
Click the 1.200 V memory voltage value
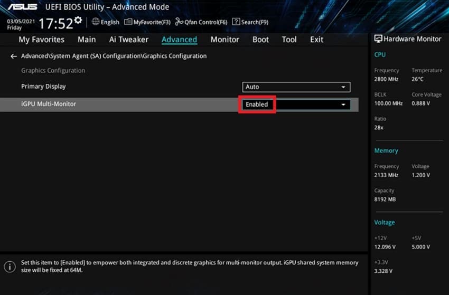point(420,175)
